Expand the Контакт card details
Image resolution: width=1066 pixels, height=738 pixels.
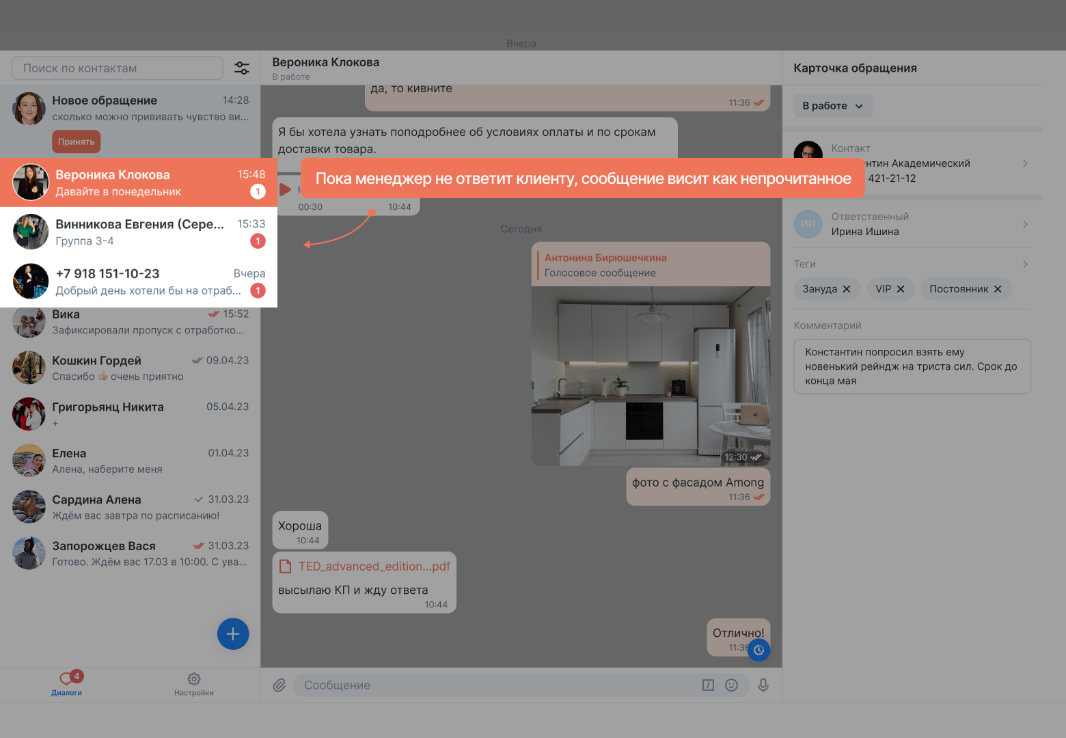click(1024, 163)
